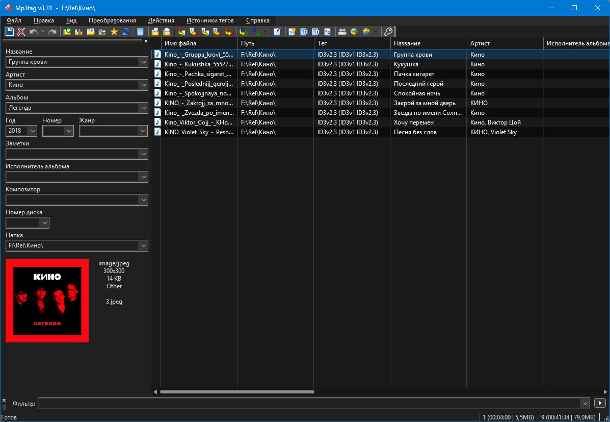610x422 pixels.
Task: Open Extended tags pencil icon
Action: pos(277,32)
